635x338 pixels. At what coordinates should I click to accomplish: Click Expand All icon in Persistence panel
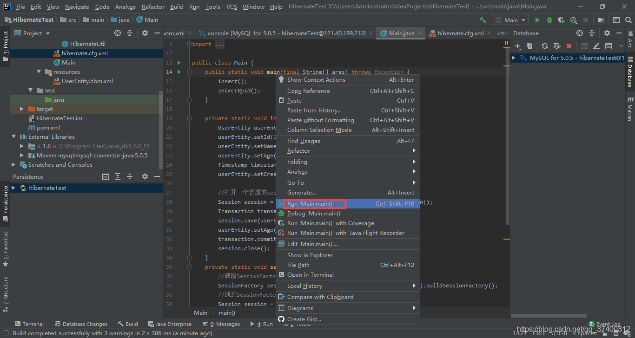pos(118,176)
